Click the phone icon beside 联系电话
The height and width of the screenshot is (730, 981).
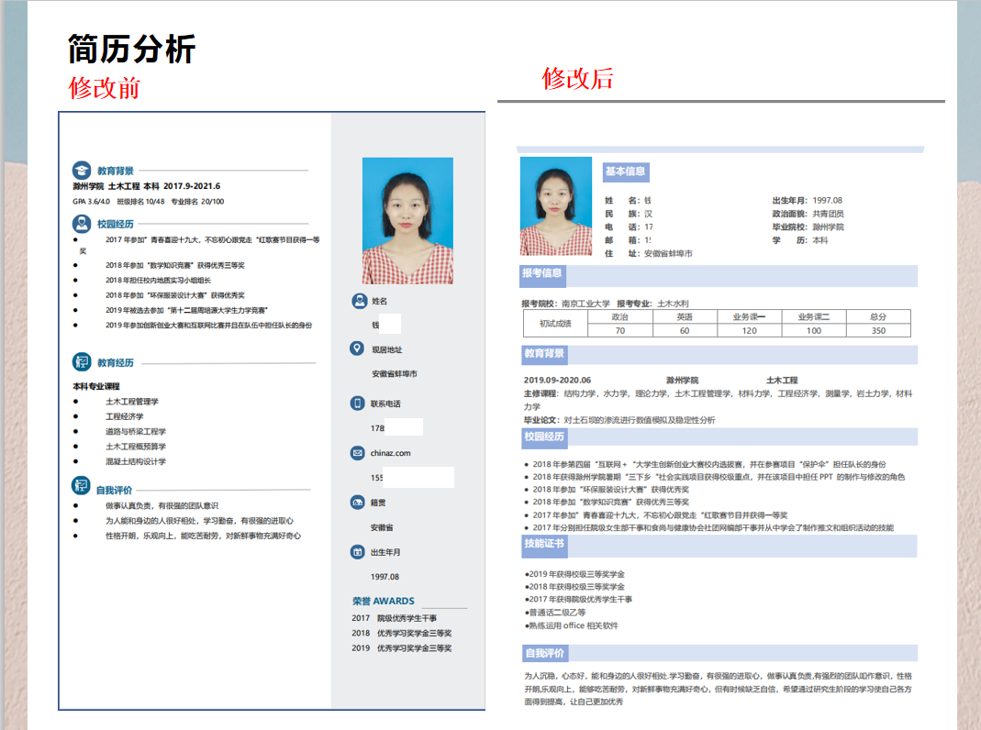[357, 404]
